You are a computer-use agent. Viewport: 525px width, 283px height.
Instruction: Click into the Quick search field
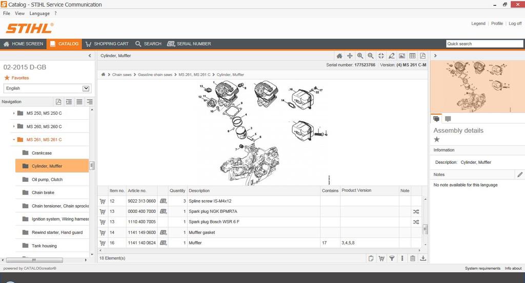point(484,44)
